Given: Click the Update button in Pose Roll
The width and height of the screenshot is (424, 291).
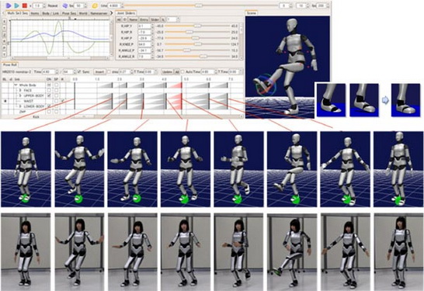Looking at the screenshot, I should point(167,71).
